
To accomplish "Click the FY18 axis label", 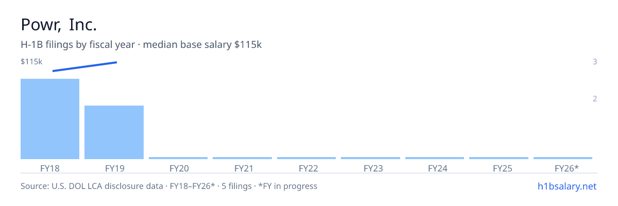I will point(50,168).
